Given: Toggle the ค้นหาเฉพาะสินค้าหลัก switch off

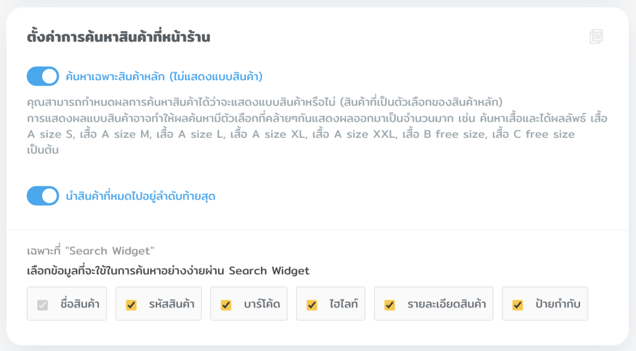Looking at the screenshot, I should pos(43,76).
